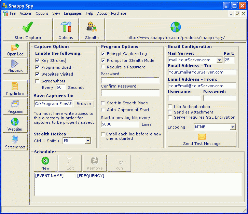This screenshot has width=248, height=214.
Task: Expand the Encoding MIME dropdown
Action: coord(233,127)
